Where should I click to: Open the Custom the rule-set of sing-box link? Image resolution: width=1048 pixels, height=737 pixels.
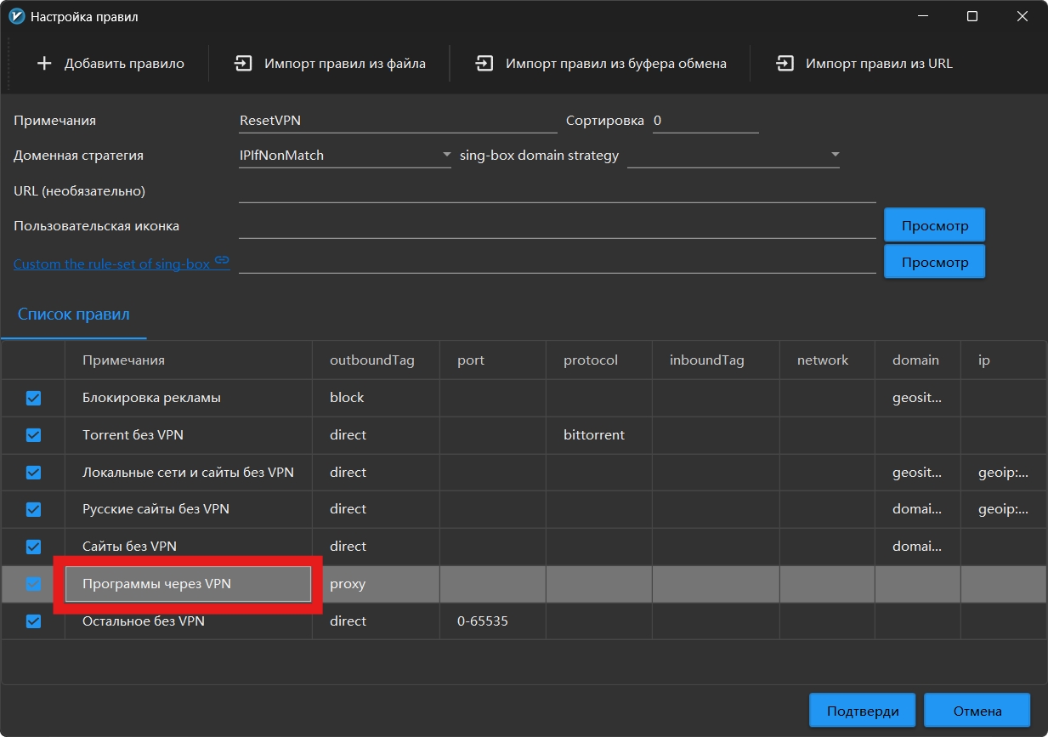coord(111,264)
